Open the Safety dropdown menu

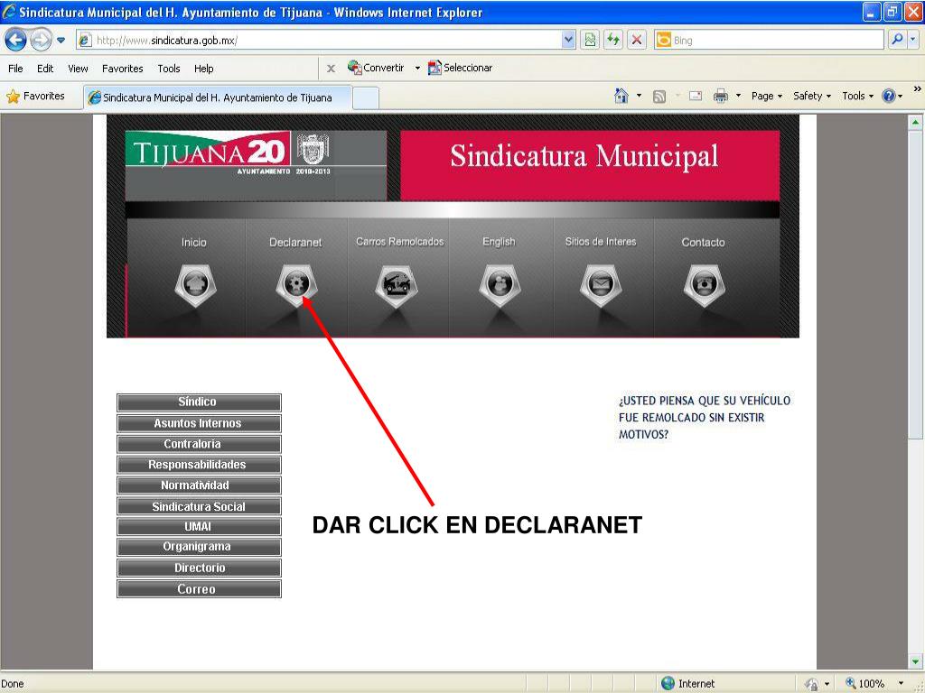(812, 96)
